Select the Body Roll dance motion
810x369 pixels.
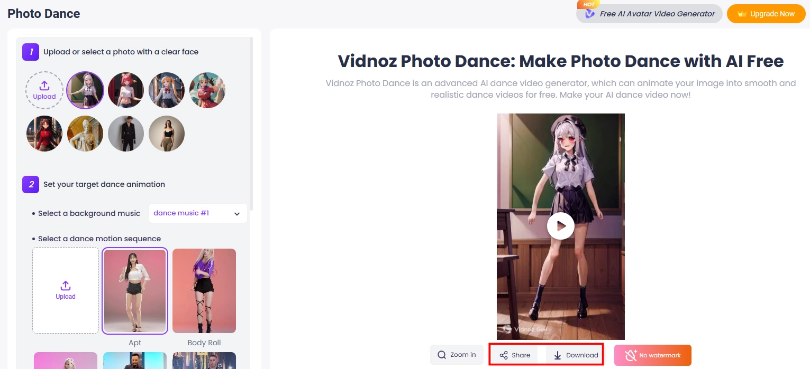[x=204, y=290]
